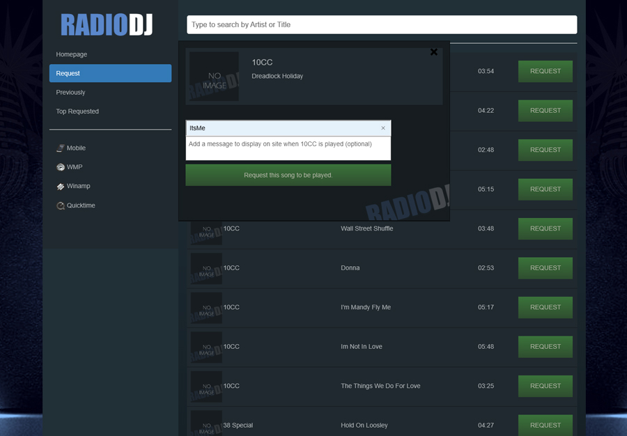The image size is (627, 436).
Task: Open the Top Requested page
Action: click(x=77, y=111)
